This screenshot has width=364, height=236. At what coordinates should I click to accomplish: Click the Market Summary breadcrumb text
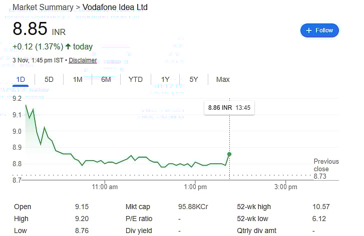pyautogui.click(x=42, y=7)
